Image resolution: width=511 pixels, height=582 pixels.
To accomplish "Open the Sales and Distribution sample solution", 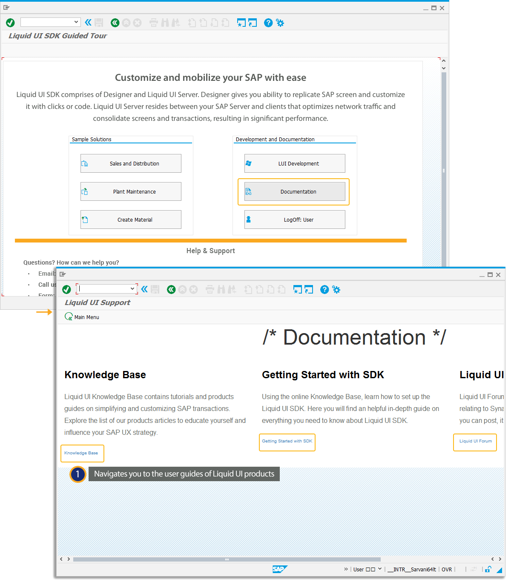I will tap(131, 163).
